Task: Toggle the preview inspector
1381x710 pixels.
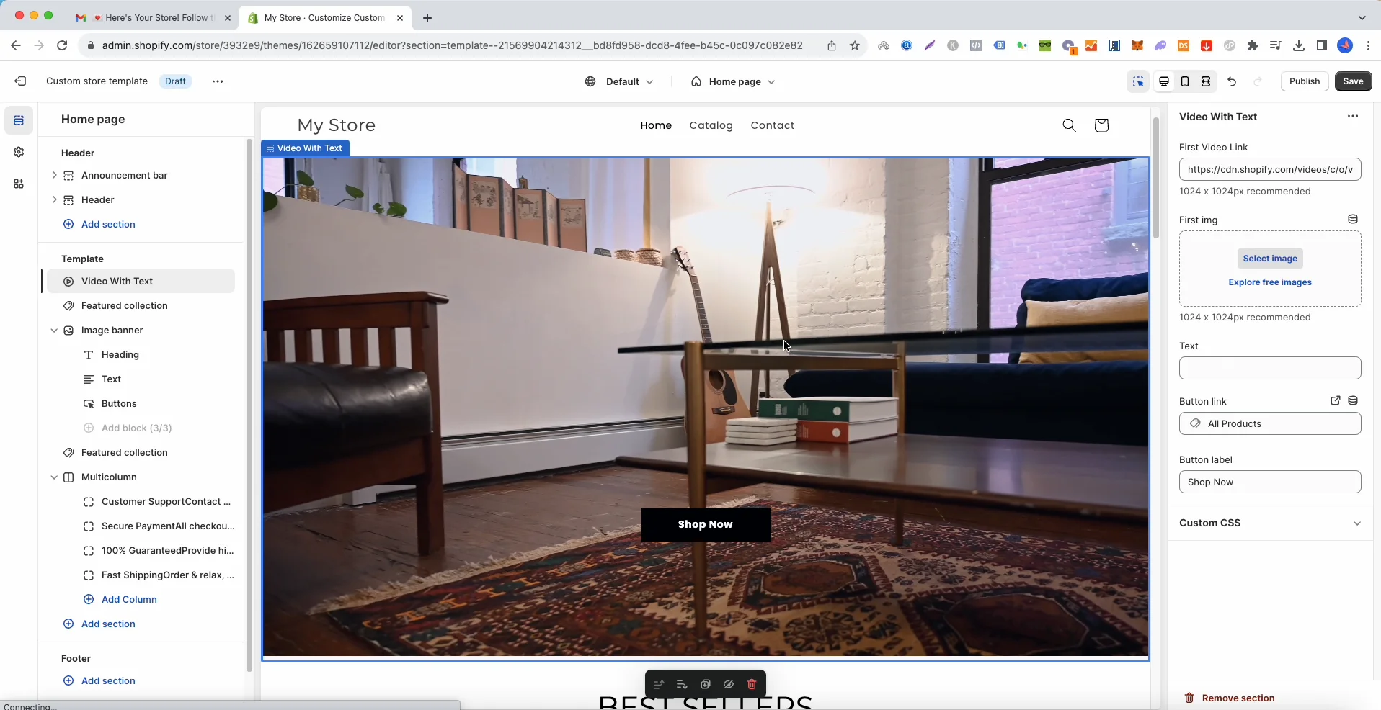Action: pyautogui.click(x=1138, y=81)
